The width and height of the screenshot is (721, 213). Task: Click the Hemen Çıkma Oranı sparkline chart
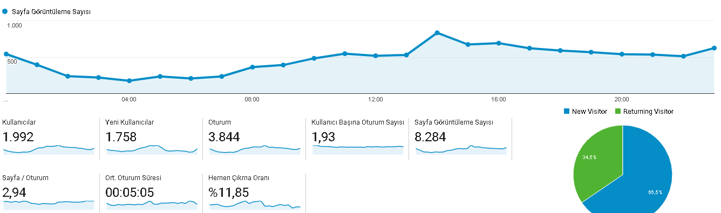(255, 204)
